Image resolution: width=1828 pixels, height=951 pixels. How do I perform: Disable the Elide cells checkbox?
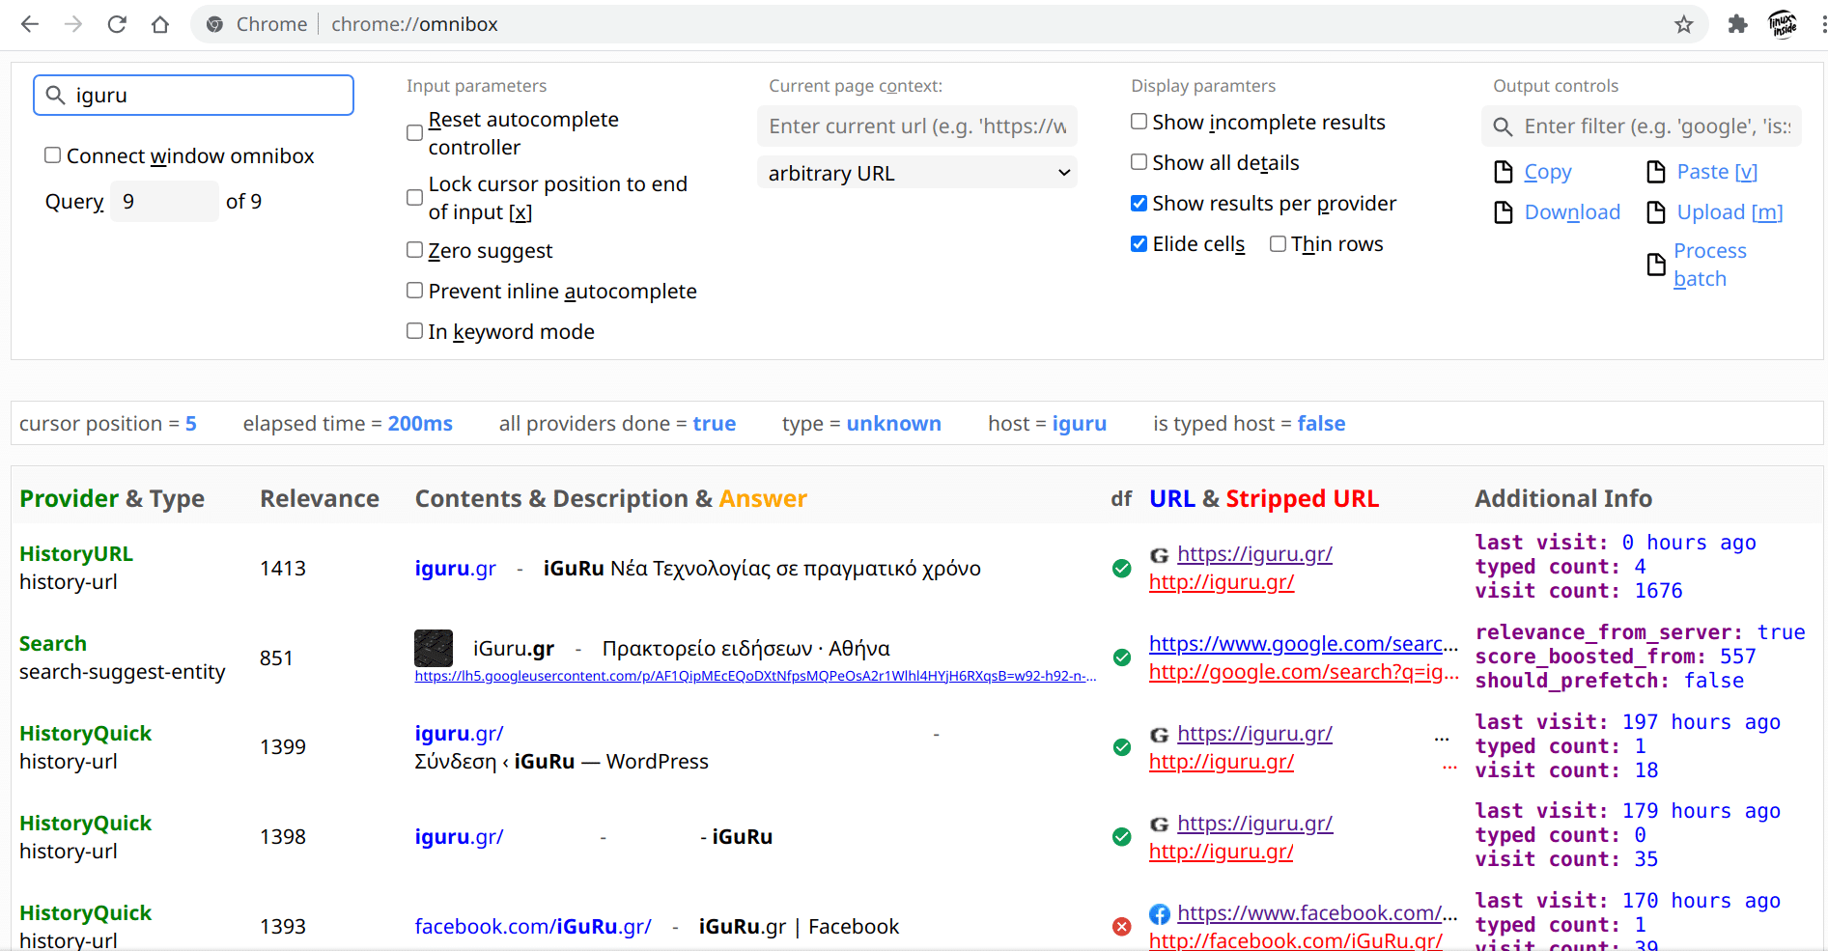[1139, 243]
